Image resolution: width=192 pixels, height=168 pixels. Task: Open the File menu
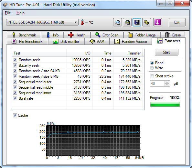[x=8, y=13]
